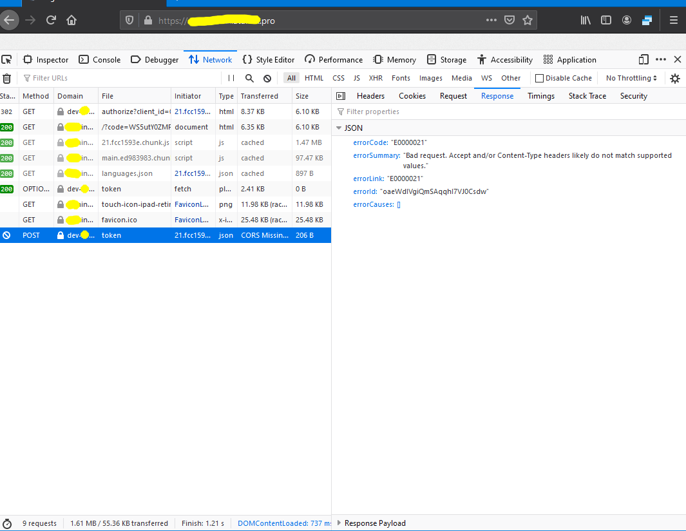Image resolution: width=686 pixels, height=531 pixels.
Task: Open network search magnifier
Action: 249,78
